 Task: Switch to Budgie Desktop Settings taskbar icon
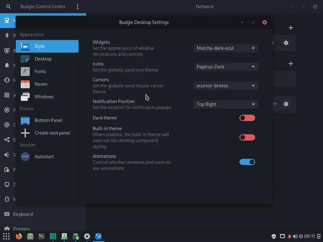tap(98, 236)
